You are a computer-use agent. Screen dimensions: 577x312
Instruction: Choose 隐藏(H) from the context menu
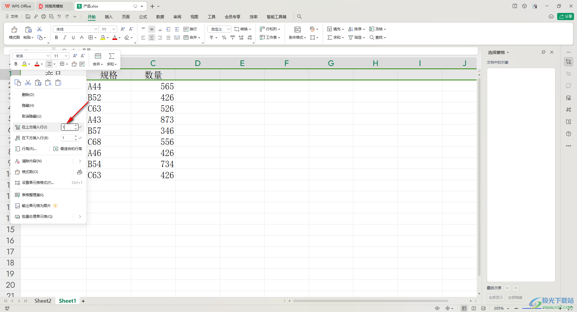pos(28,106)
